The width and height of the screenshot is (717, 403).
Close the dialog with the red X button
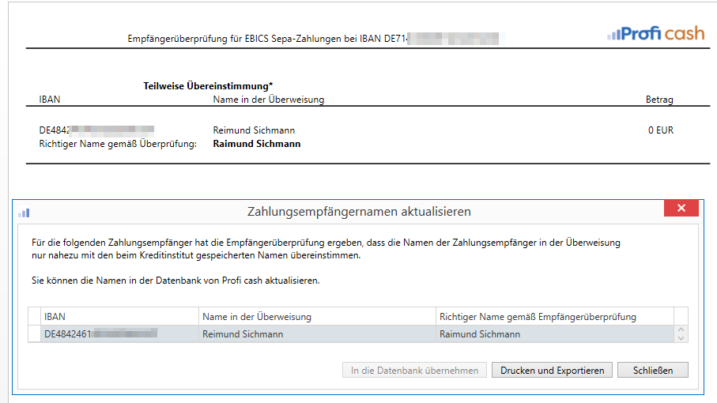(x=681, y=209)
